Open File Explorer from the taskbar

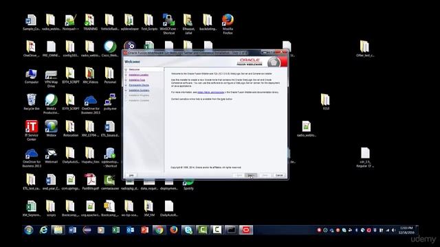pyautogui.click(x=58, y=230)
